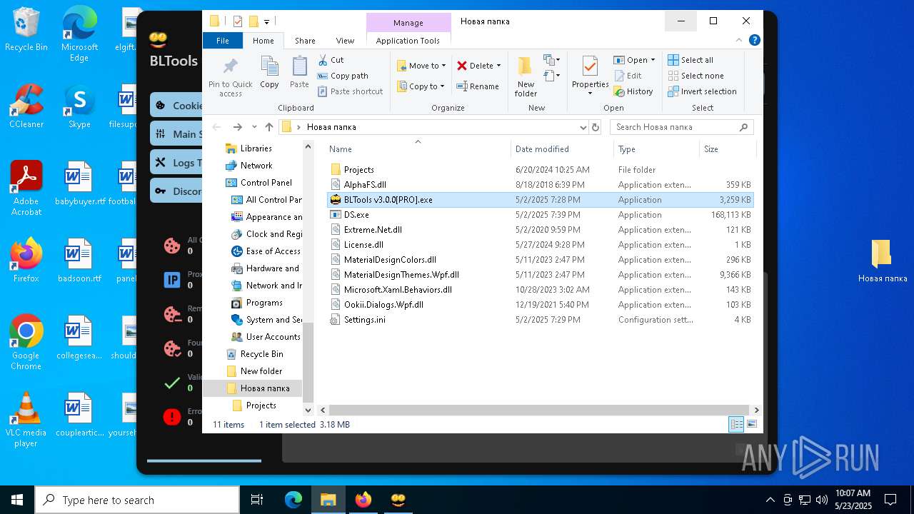Open Task View on taskbar
914x514 pixels.
coord(257,500)
